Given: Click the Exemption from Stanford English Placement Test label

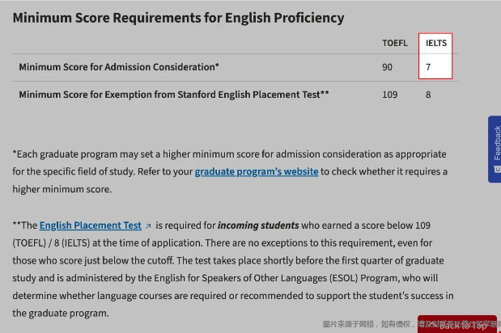Looking at the screenshot, I should [174, 95].
